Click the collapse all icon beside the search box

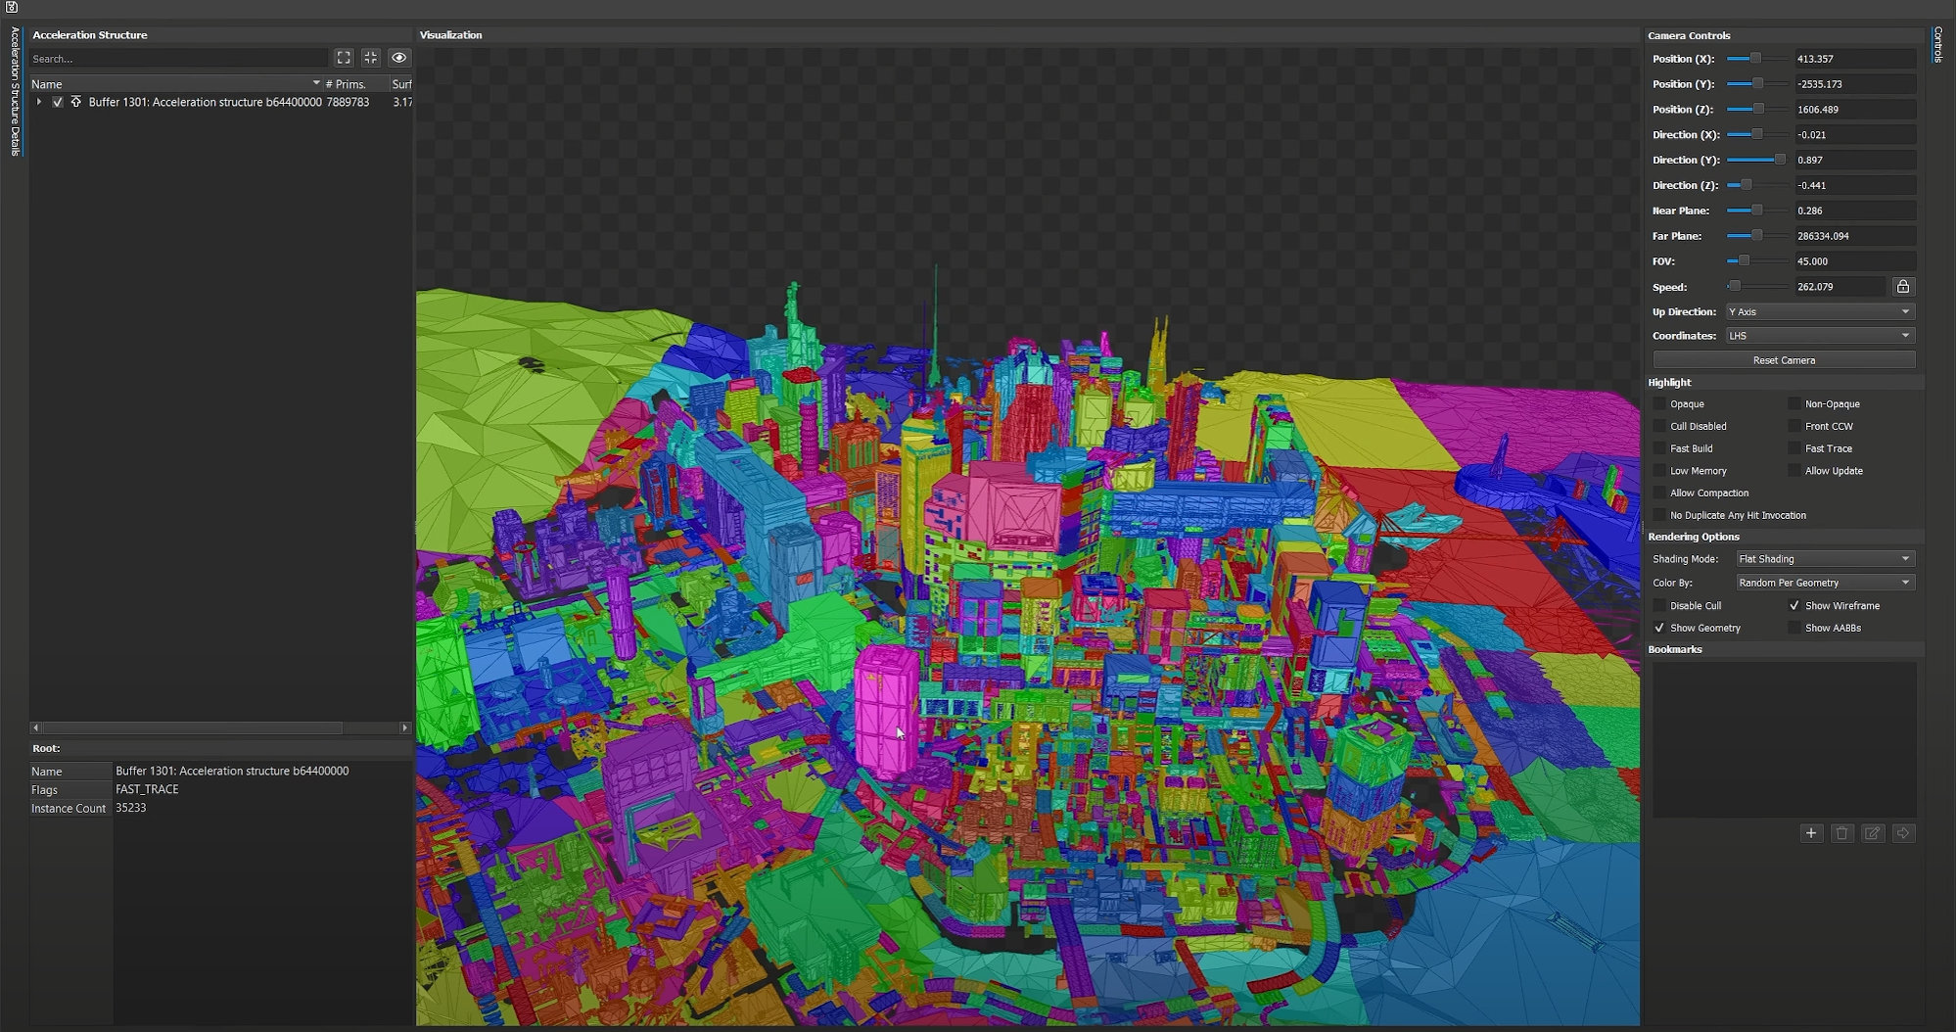click(x=371, y=58)
